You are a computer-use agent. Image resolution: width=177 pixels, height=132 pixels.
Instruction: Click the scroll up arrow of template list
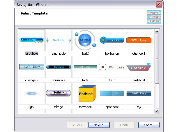click(157, 32)
